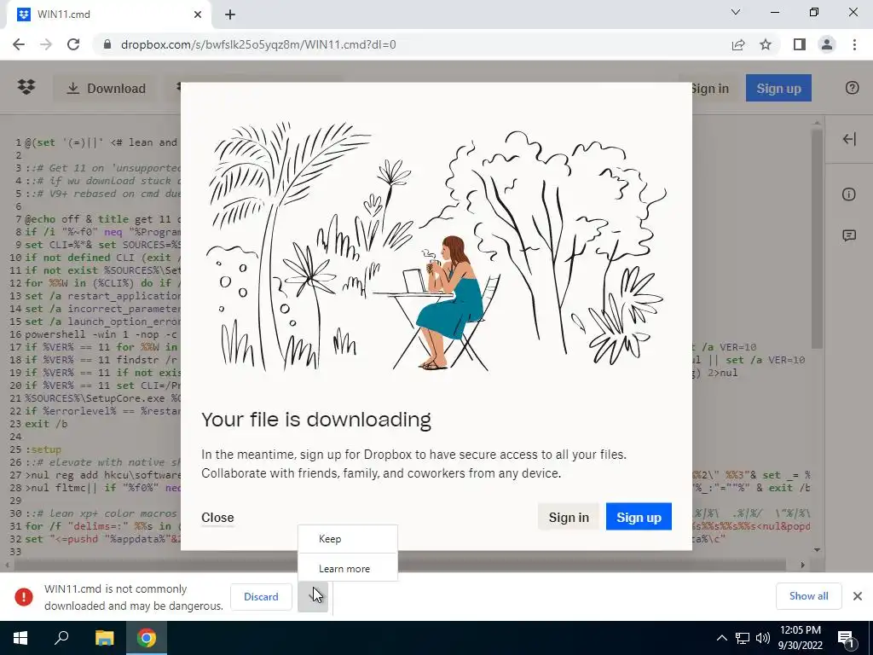Viewport: 873px width, 655px height.
Task: Click the lock icon in the address bar
Action: 107,44
